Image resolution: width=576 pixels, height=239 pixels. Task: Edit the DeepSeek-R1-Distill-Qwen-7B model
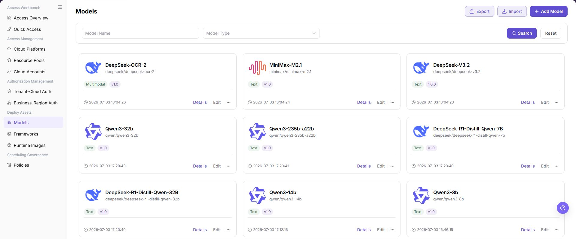point(545,166)
